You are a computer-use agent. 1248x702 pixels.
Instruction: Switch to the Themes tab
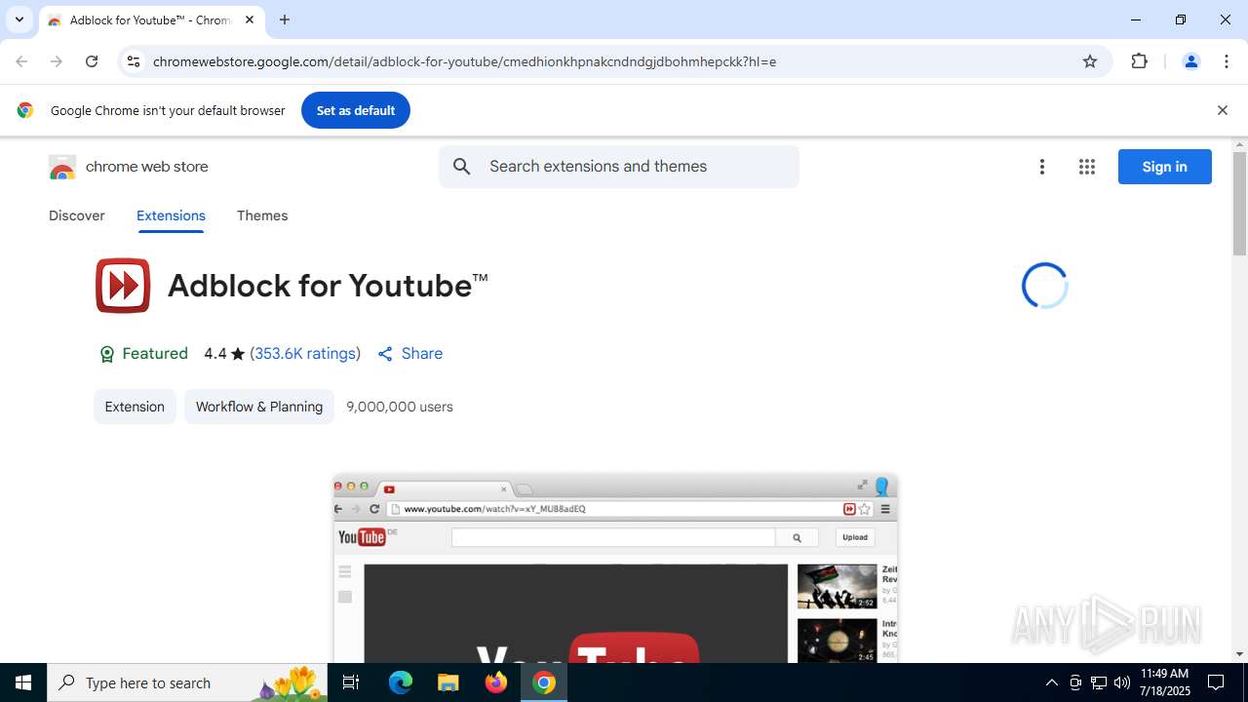[262, 215]
